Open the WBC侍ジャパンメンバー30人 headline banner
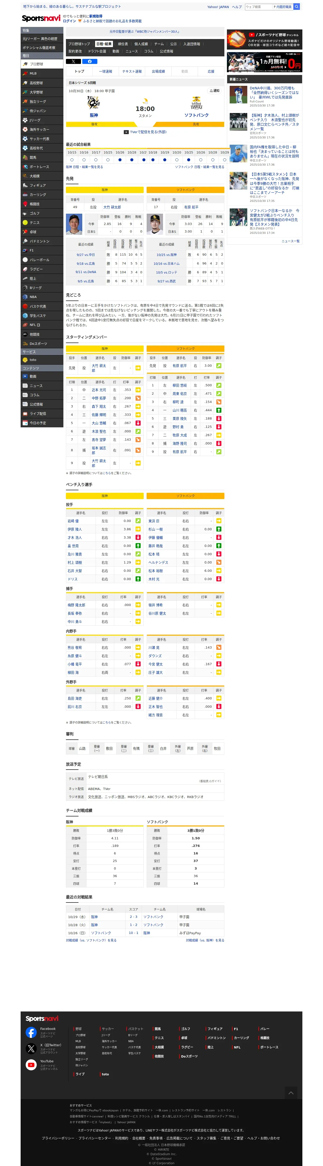The image size is (323, 1166). [145, 32]
